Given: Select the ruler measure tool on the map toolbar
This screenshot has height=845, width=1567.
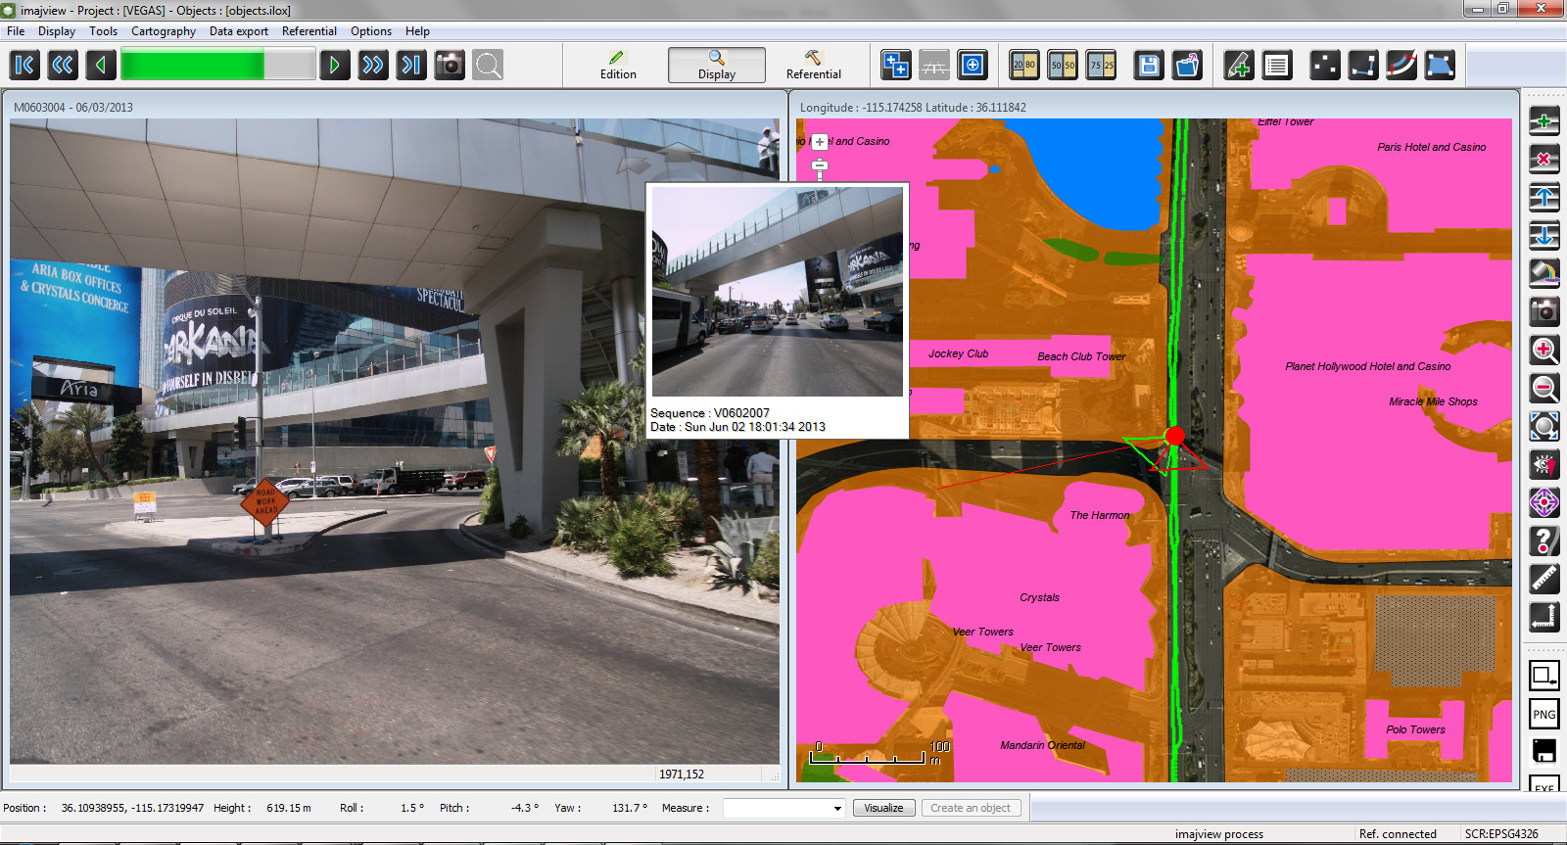Looking at the screenshot, I should click(1543, 579).
